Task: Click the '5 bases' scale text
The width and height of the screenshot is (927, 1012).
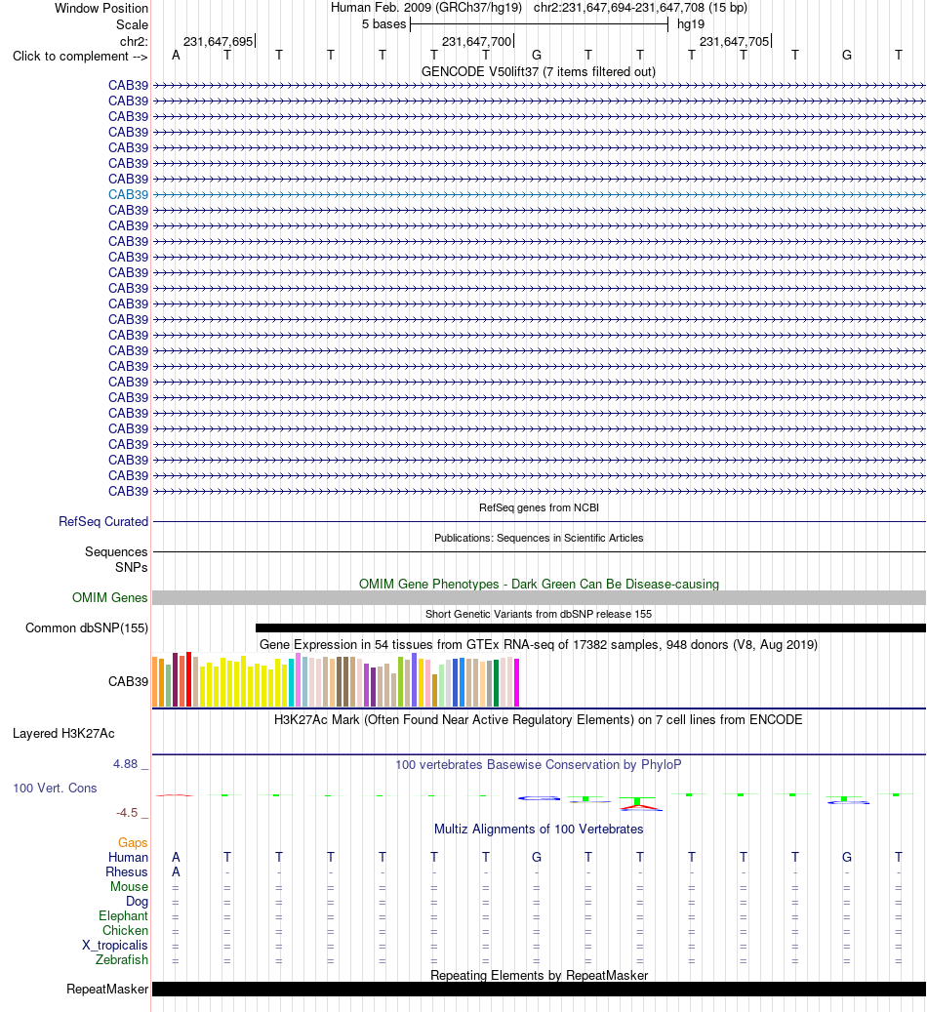Action: [384, 24]
